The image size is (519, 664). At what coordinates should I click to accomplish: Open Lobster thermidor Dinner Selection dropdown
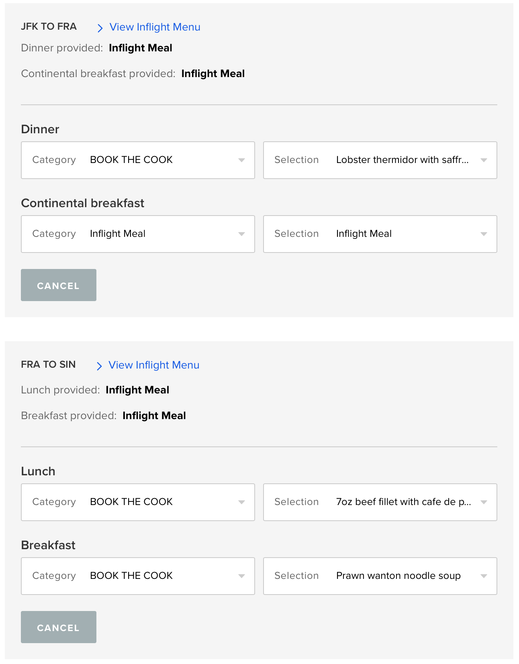(x=380, y=160)
